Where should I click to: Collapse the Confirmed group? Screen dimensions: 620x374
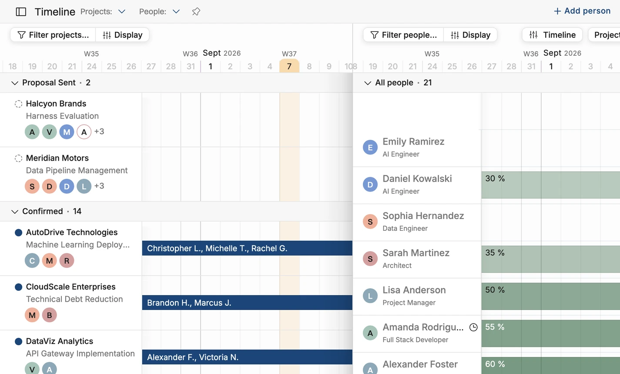pyautogui.click(x=14, y=212)
